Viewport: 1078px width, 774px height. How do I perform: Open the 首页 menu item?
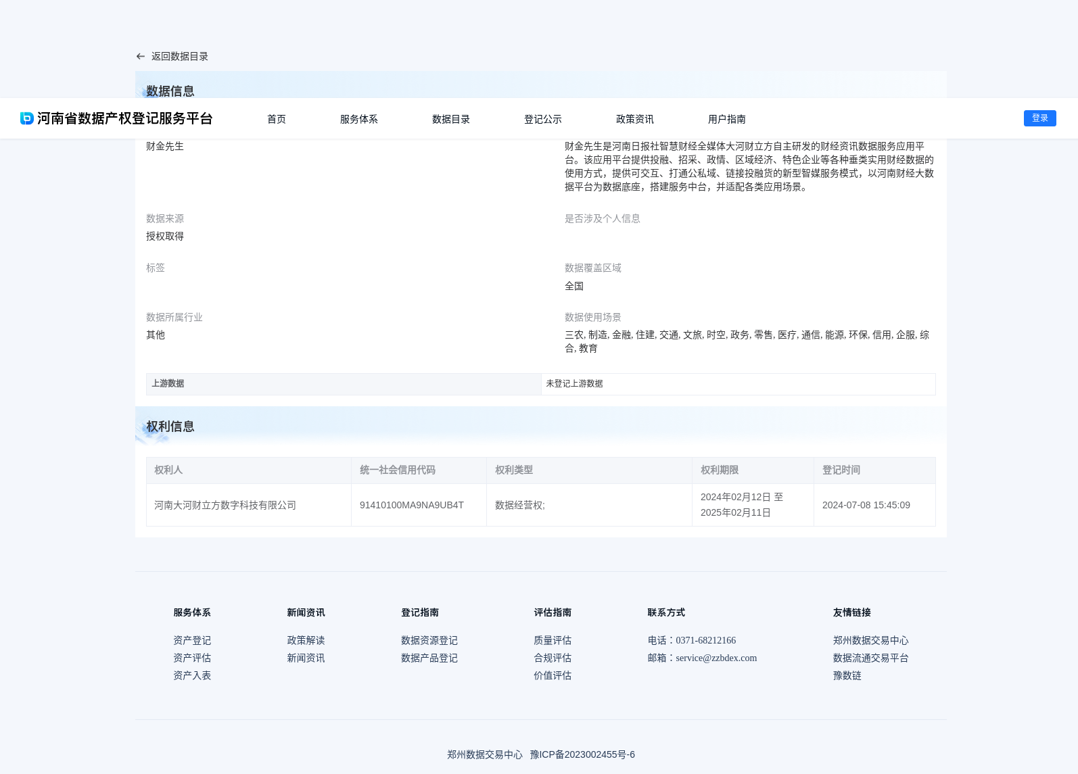pyautogui.click(x=277, y=119)
